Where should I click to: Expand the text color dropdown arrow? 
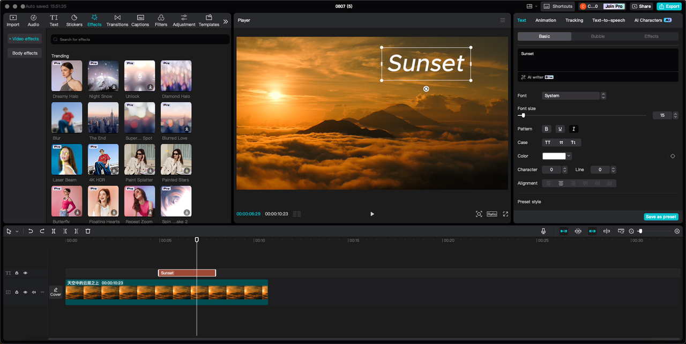[569, 156]
